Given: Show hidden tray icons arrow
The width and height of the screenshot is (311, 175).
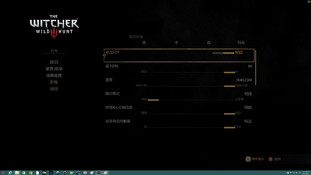Looking at the screenshot, I should pyautogui.click(x=285, y=173).
